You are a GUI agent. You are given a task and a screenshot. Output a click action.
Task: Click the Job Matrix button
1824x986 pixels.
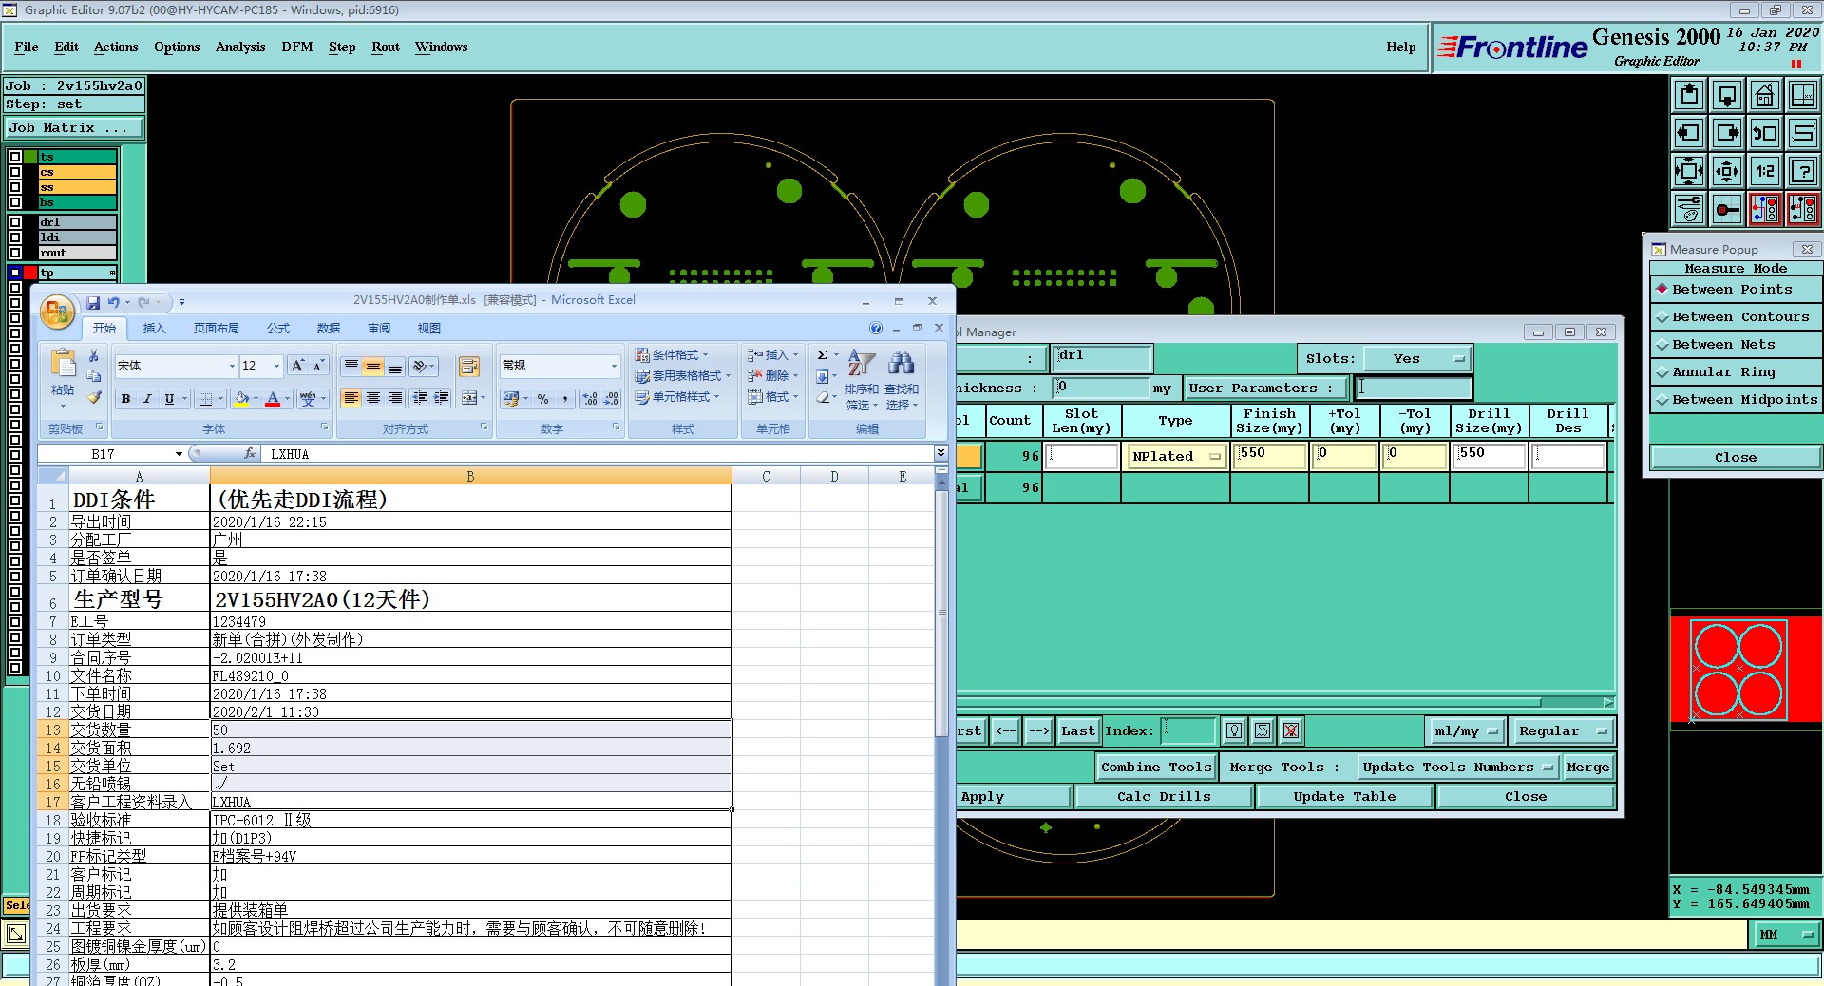(x=74, y=128)
